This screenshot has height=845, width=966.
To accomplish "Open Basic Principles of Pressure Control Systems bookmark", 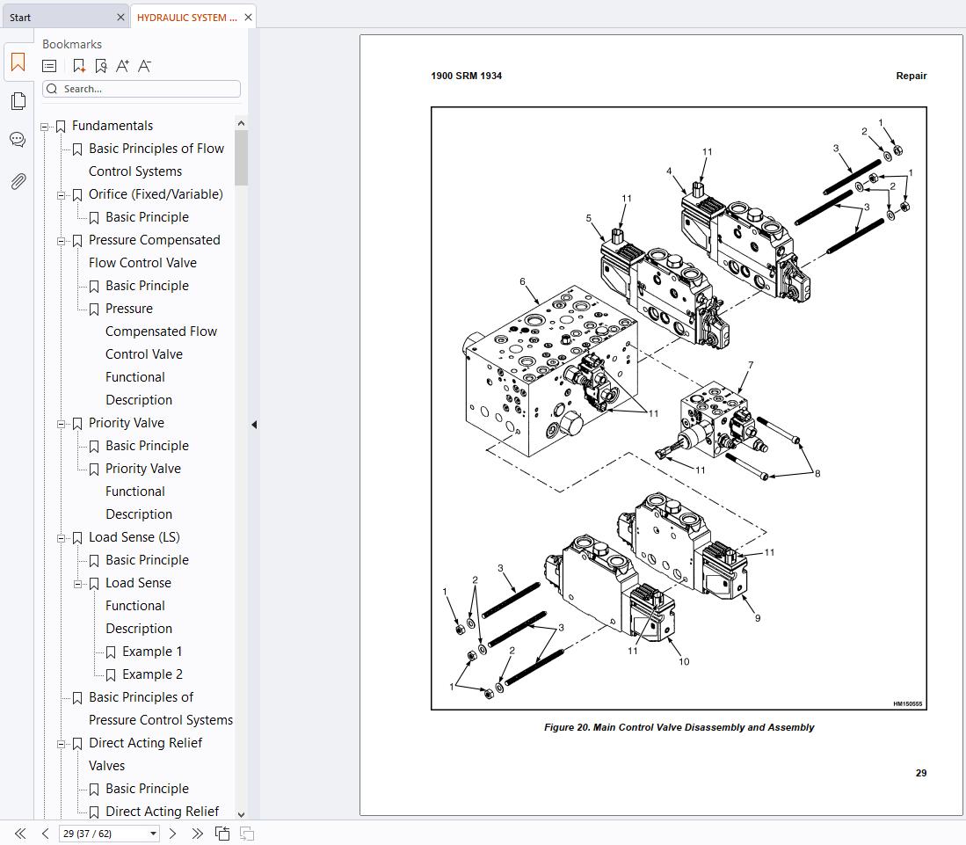I will [x=161, y=708].
